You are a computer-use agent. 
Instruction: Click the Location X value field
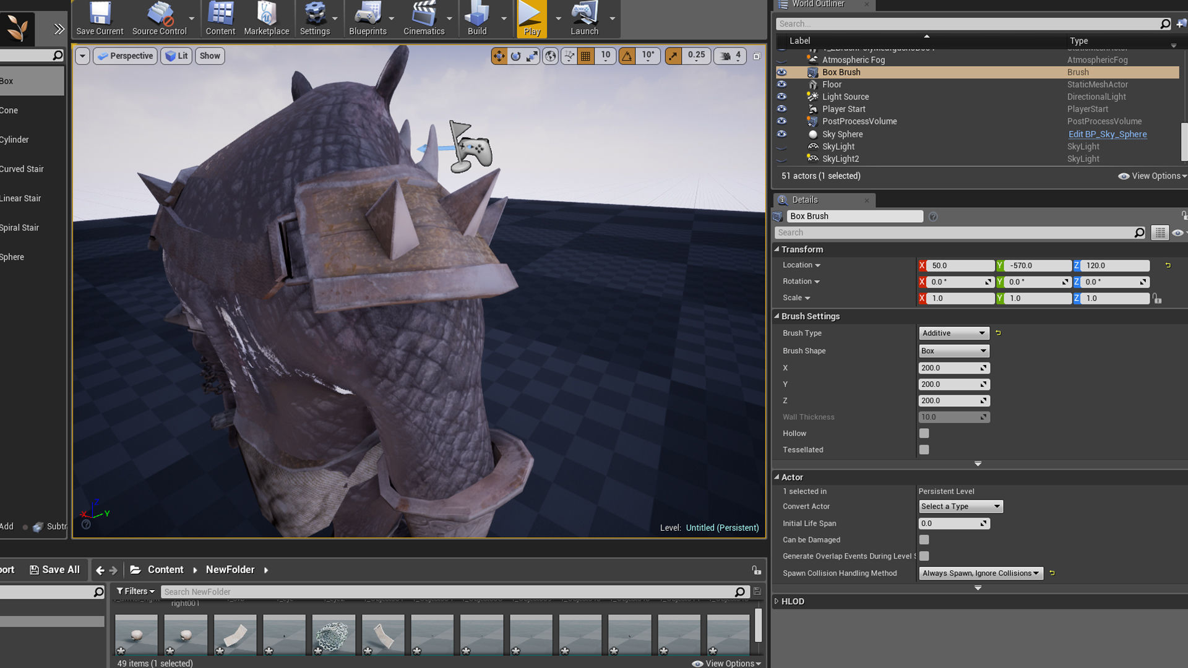tap(960, 265)
